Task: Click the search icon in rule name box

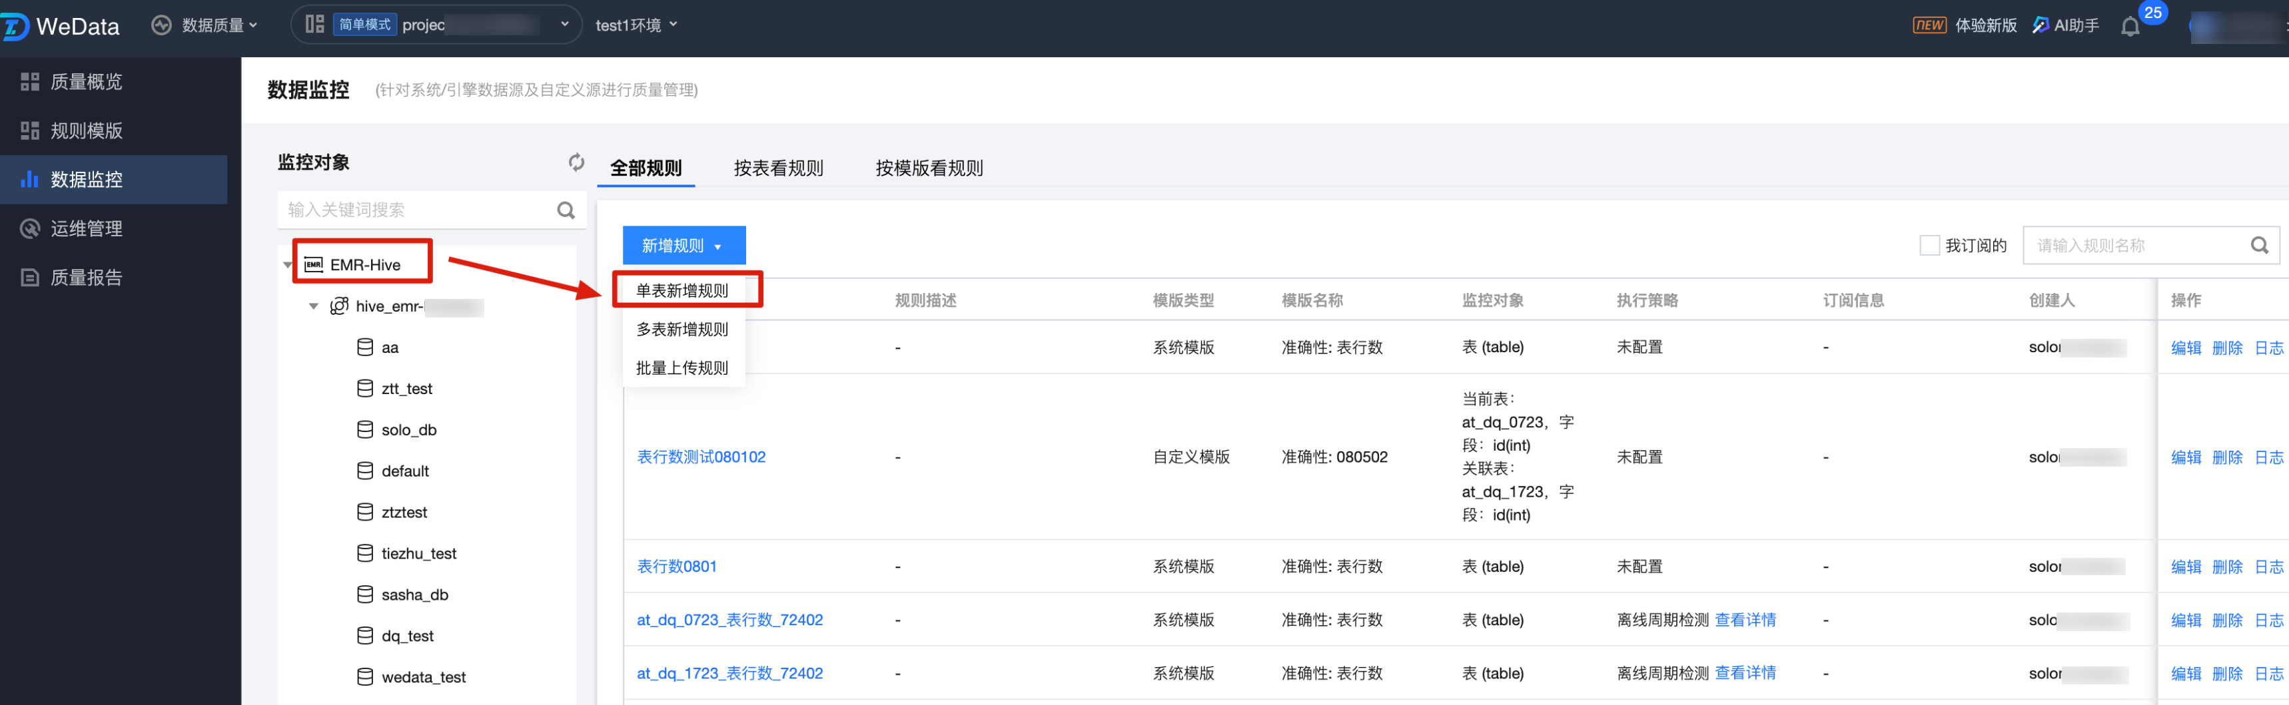Action: coord(2259,246)
